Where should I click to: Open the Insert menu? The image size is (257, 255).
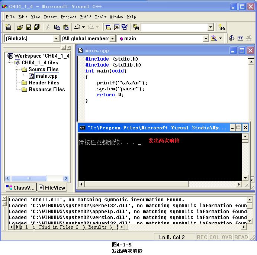(x=50, y=17)
